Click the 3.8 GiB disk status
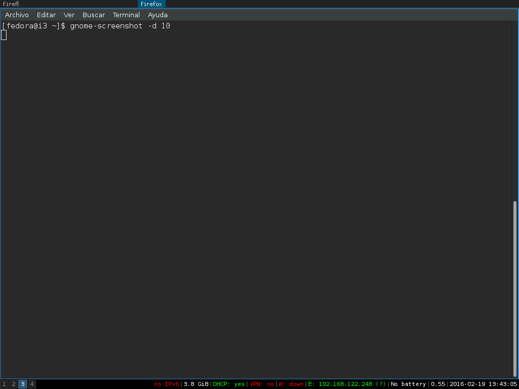Screen dimensions: 519x389 coord(196,384)
